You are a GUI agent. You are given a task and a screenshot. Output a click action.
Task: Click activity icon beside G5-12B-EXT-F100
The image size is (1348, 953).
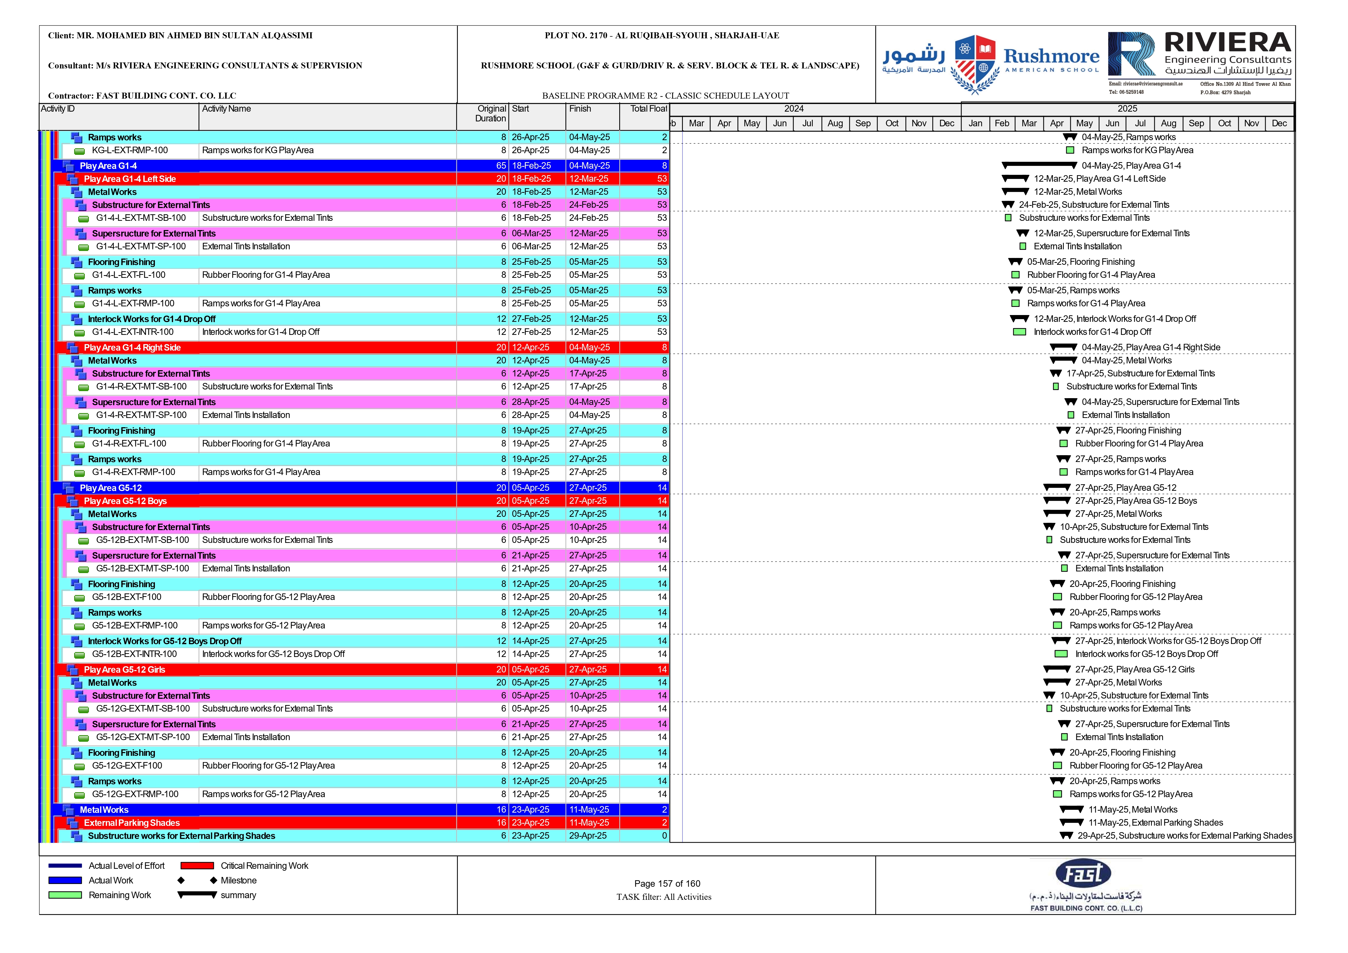[x=79, y=598]
